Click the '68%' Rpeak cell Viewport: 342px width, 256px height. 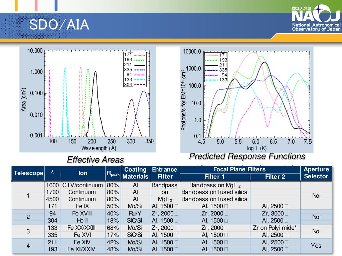(113, 228)
